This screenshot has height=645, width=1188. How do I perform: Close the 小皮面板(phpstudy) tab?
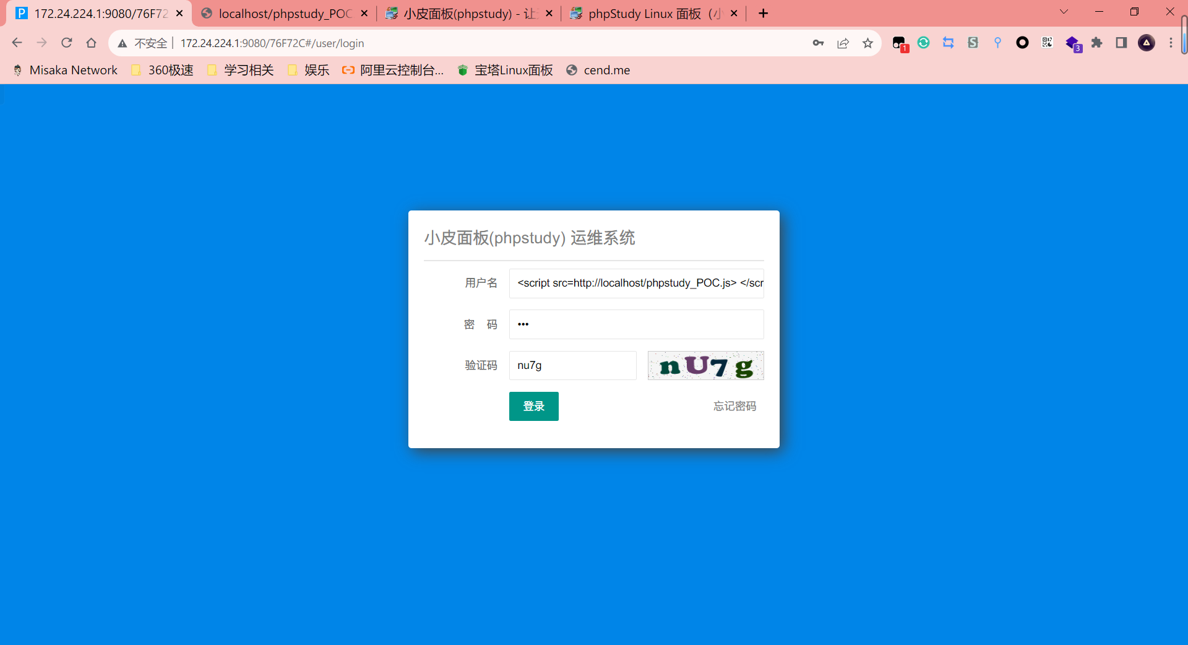(x=549, y=13)
